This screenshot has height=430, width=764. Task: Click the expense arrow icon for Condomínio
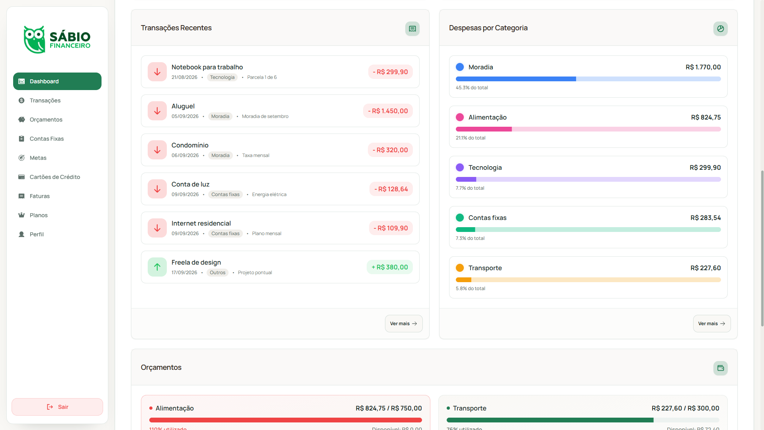[x=157, y=150]
